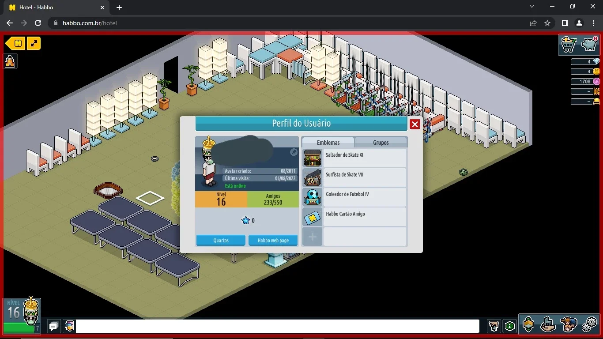
Task: Click the "Está online" status text
Action: pos(235,186)
